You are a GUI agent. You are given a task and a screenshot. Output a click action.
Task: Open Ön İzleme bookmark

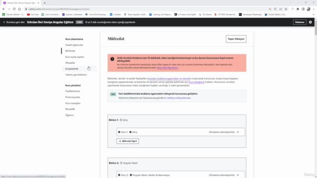(x=205, y=14)
